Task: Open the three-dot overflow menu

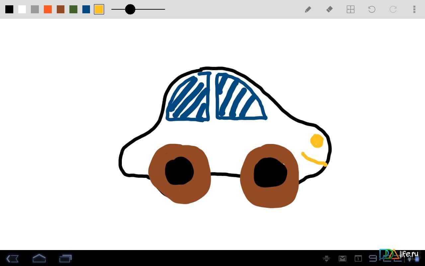Action: (414, 9)
